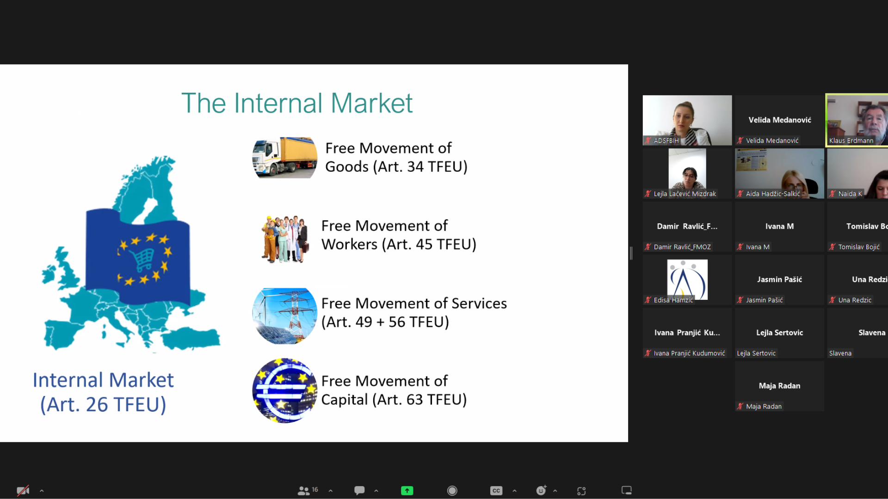Select Maja Radan participant tile

779,386
